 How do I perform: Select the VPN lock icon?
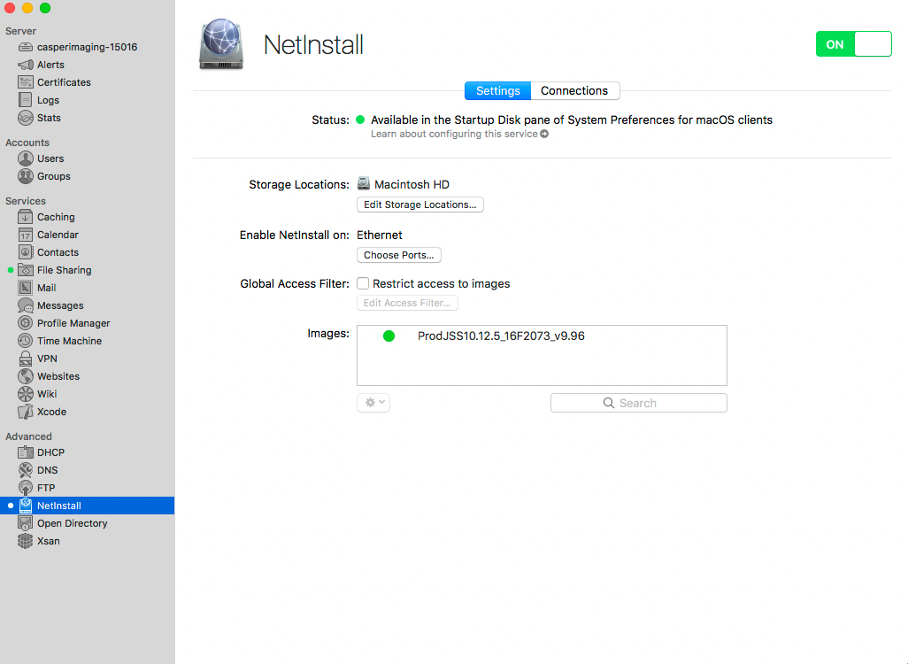click(26, 358)
